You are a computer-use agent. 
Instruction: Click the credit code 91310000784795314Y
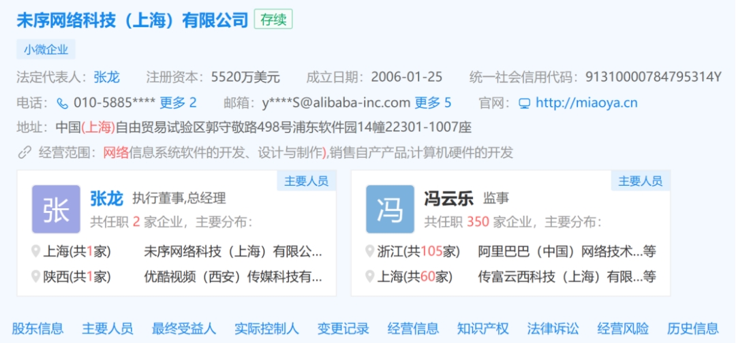click(654, 77)
